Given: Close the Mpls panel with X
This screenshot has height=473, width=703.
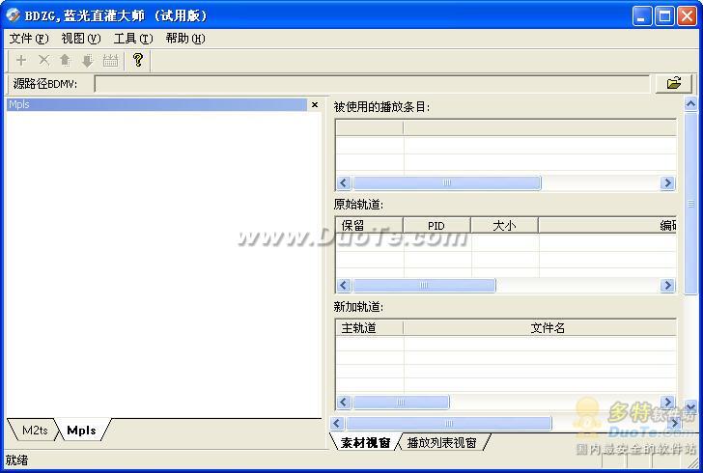Looking at the screenshot, I should 315,104.
